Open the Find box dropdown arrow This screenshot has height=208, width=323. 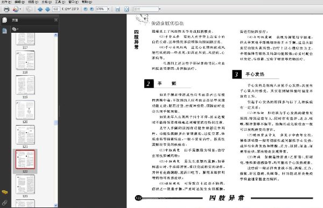pyautogui.click(x=160, y=9)
